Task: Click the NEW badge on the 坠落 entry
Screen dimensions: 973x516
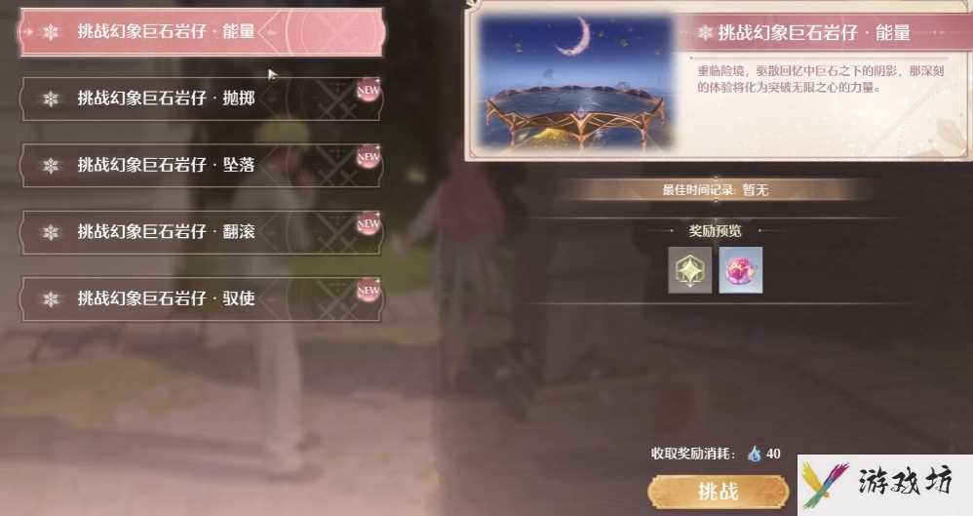Action: [368, 157]
